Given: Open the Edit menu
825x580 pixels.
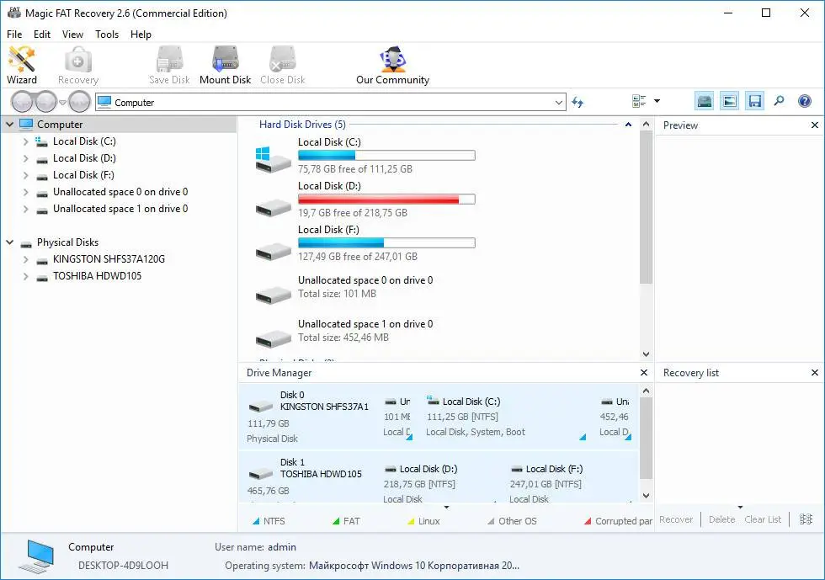Looking at the screenshot, I should tap(41, 35).
